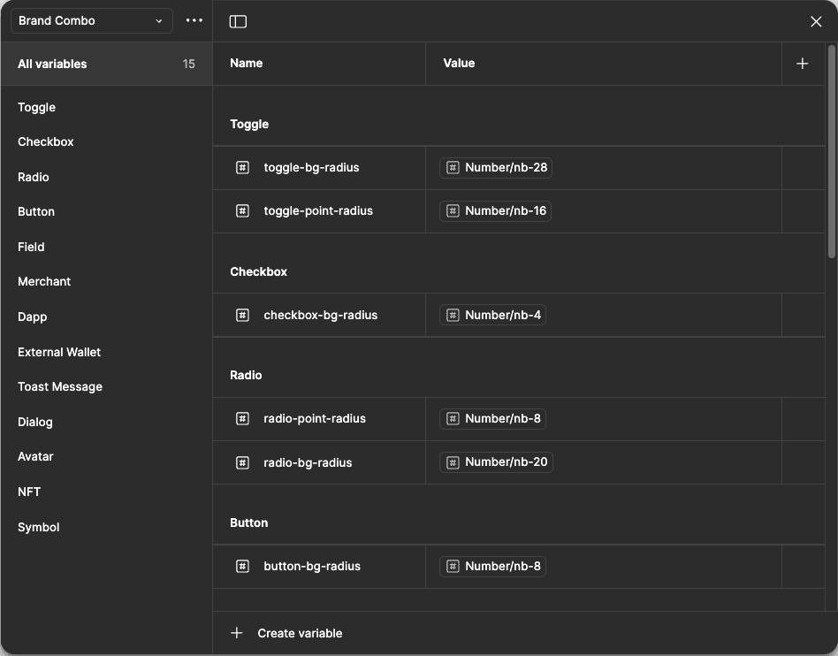Select the toggle-point-radius name field

[x=318, y=210]
